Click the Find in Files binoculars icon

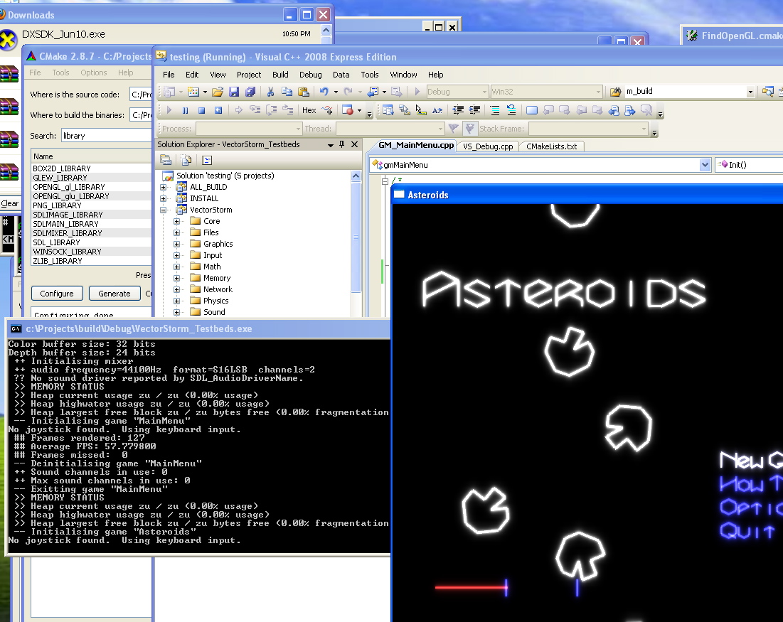pos(616,92)
